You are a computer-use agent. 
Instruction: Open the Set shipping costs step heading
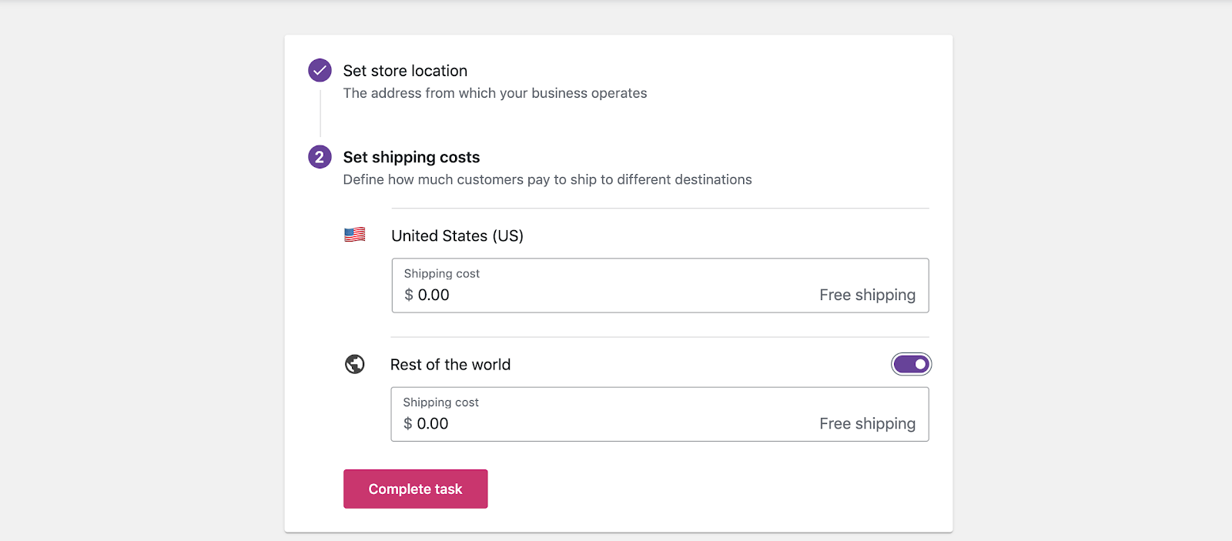411,157
